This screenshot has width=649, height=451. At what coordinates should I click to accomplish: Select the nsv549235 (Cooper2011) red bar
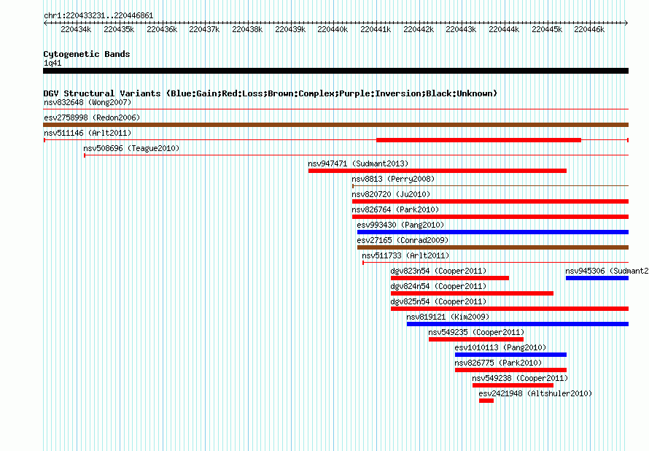[476, 339]
